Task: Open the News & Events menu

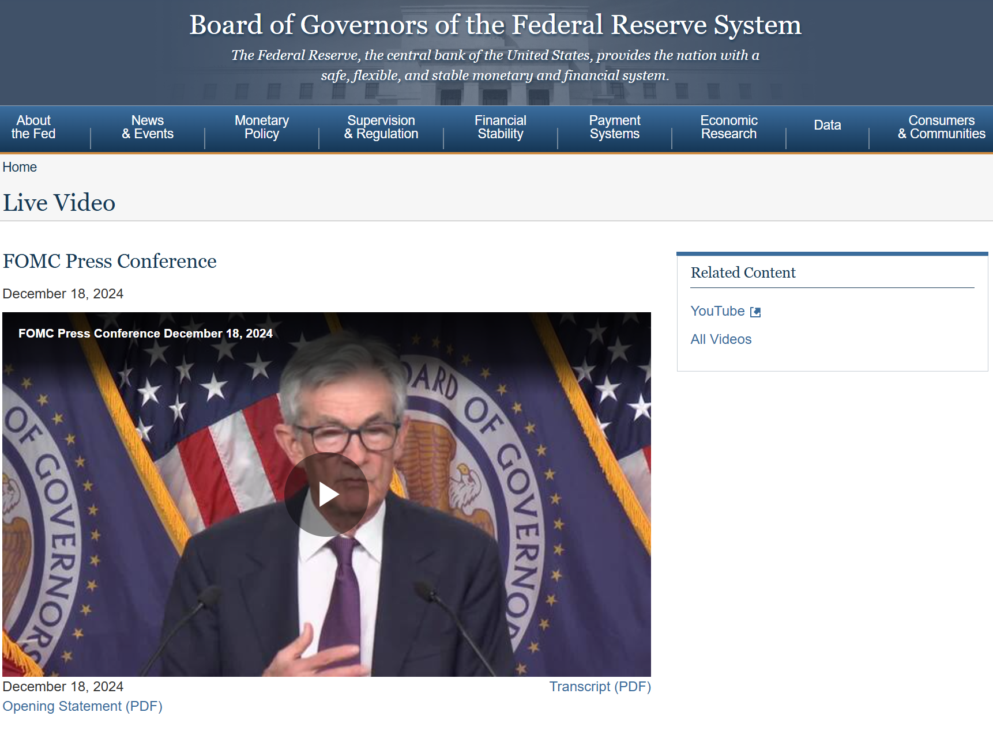Action: click(148, 127)
